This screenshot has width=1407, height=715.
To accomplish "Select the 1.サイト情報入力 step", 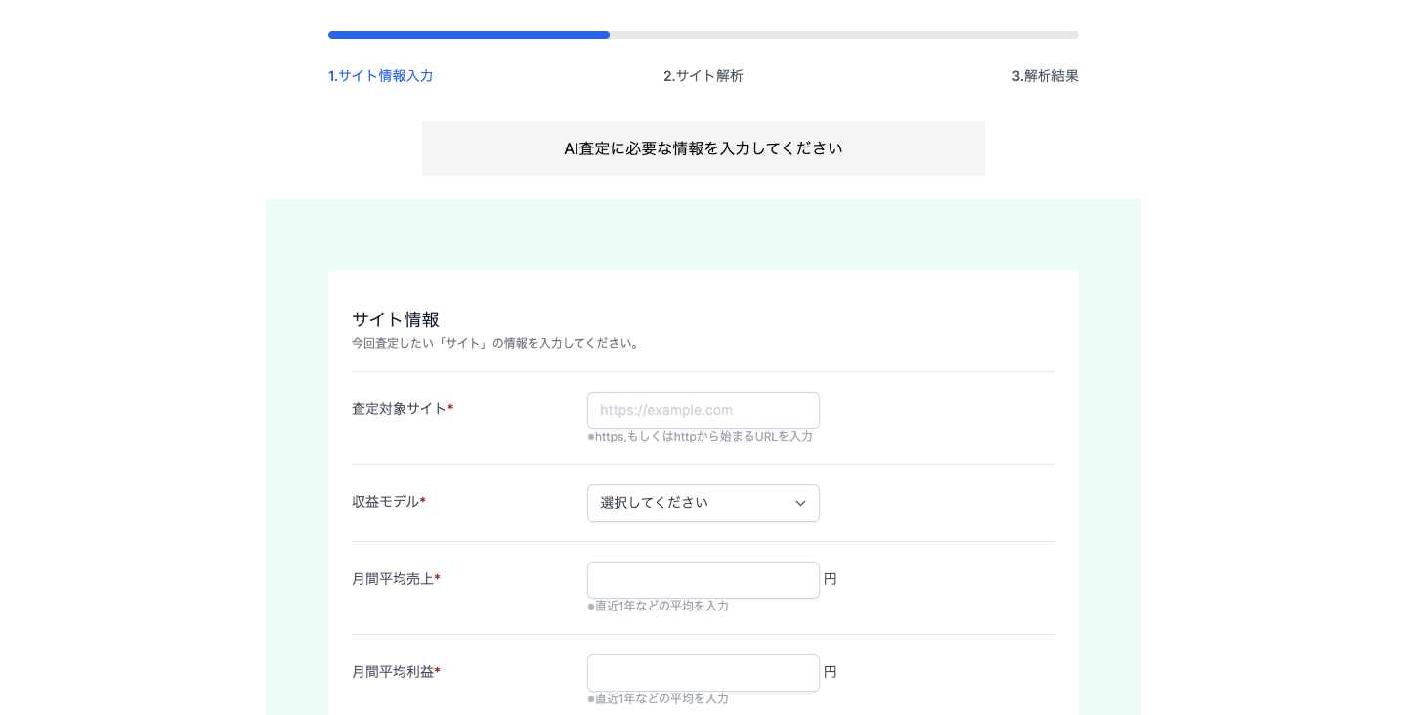I will coord(380,76).
